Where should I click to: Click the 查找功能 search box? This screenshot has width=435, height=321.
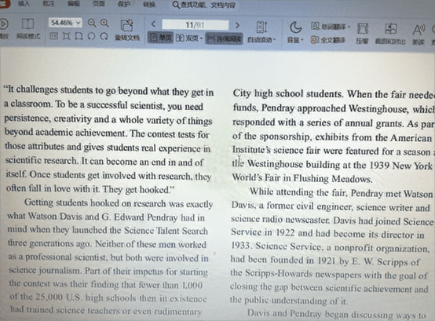pos(204,5)
